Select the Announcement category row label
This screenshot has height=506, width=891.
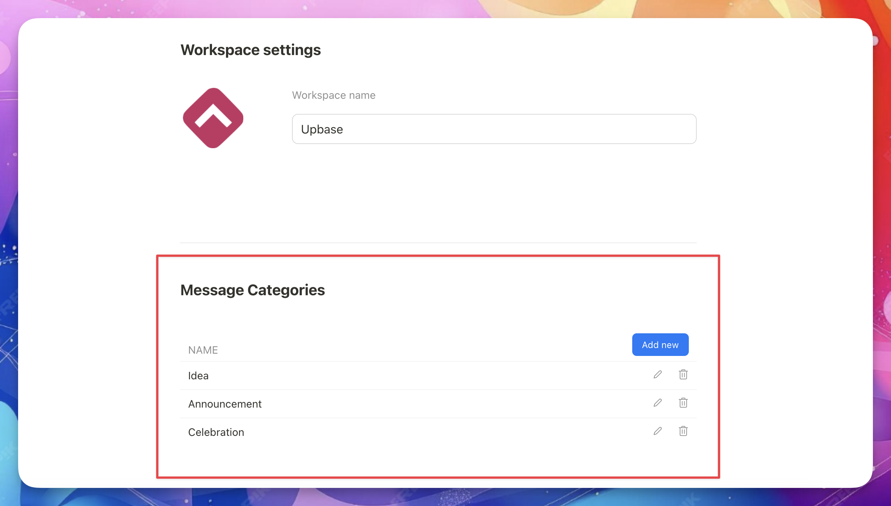tap(225, 404)
